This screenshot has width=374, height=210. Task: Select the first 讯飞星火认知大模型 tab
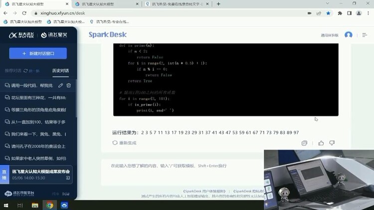(x=36, y=4)
